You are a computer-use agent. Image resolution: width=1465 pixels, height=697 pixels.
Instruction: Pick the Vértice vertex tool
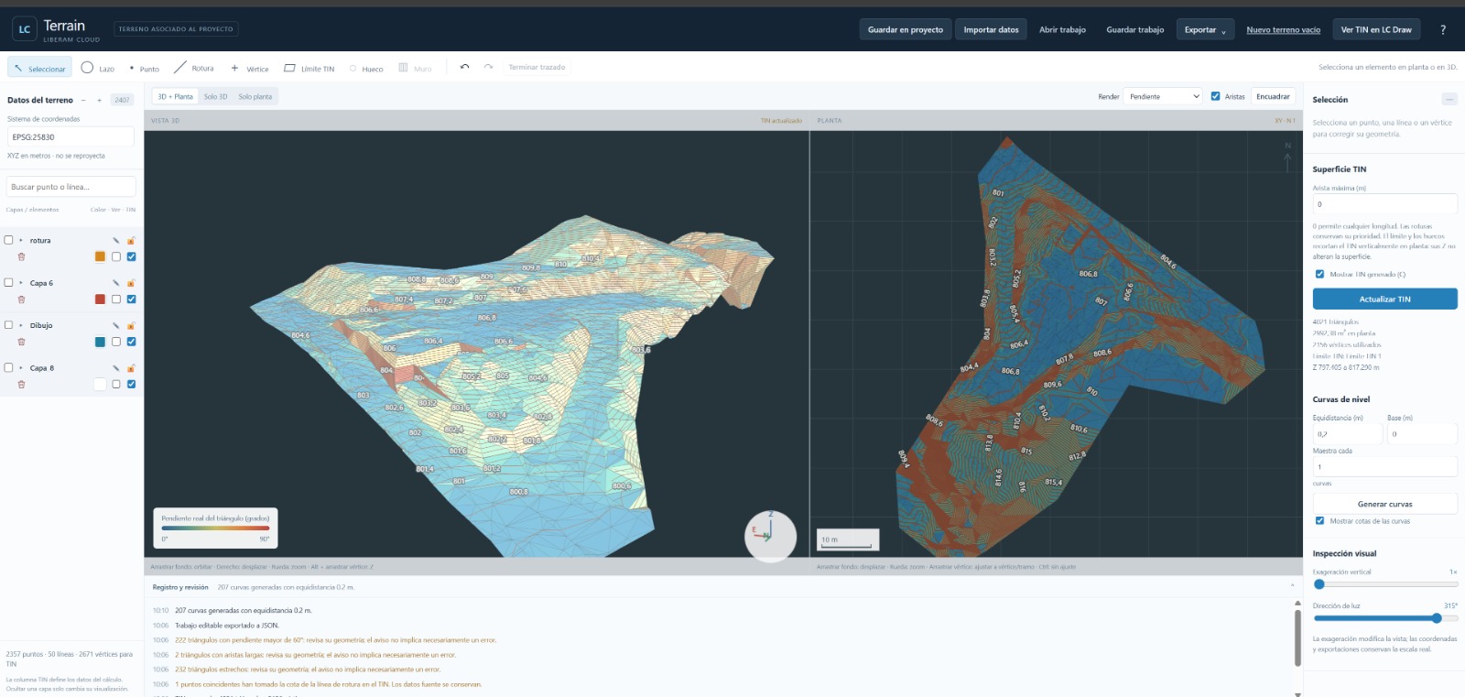coord(250,68)
